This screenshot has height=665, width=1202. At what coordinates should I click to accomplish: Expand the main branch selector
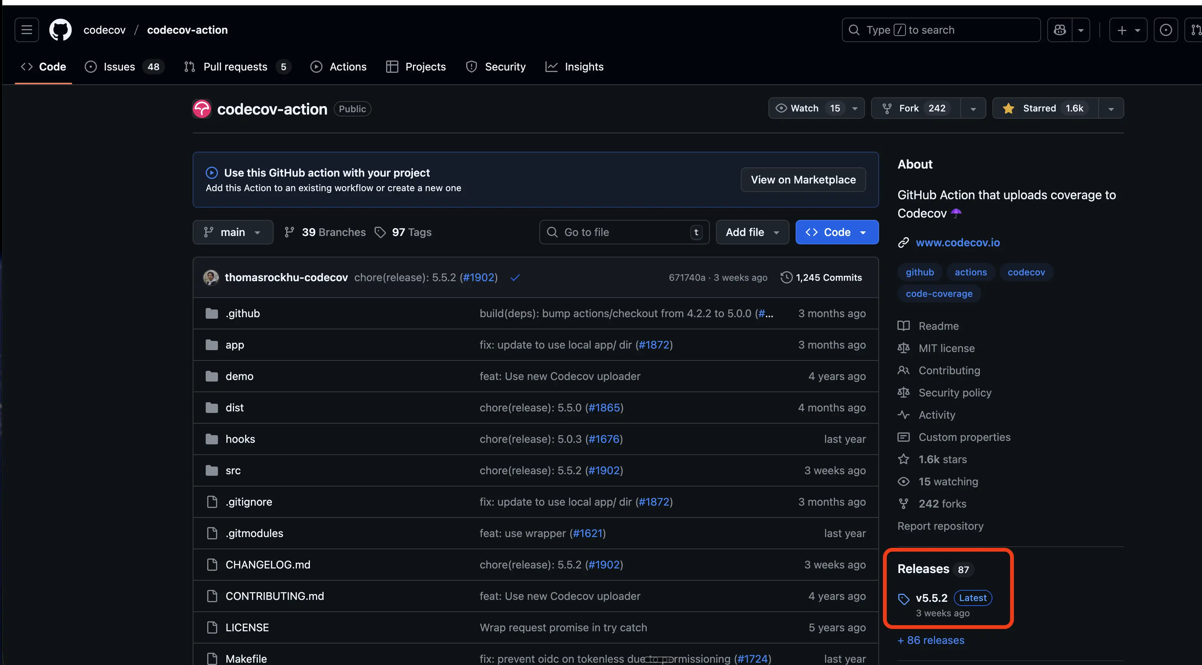pyautogui.click(x=233, y=232)
